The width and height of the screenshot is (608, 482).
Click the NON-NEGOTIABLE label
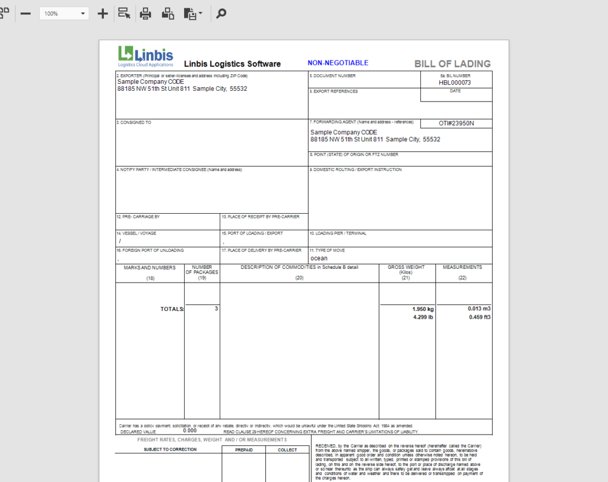pos(338,62)
